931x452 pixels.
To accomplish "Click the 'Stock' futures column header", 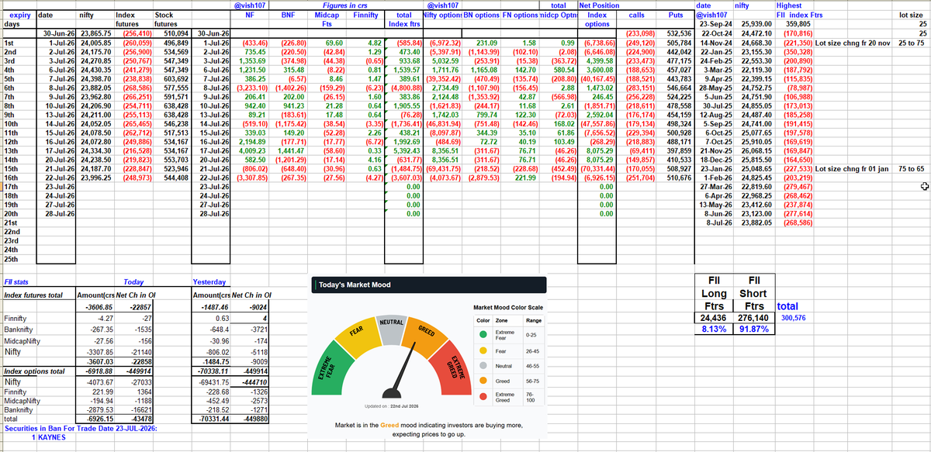I will pyautogui.click(x=164, y=15).
